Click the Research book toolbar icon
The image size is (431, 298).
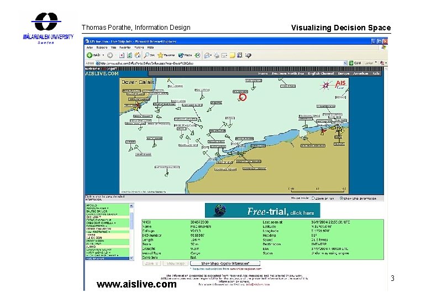click(x=240, y=55)
